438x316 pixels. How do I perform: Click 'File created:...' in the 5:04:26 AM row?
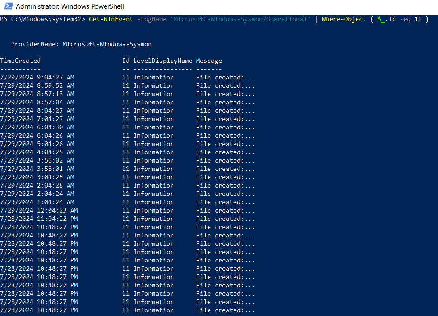(225, 144)
